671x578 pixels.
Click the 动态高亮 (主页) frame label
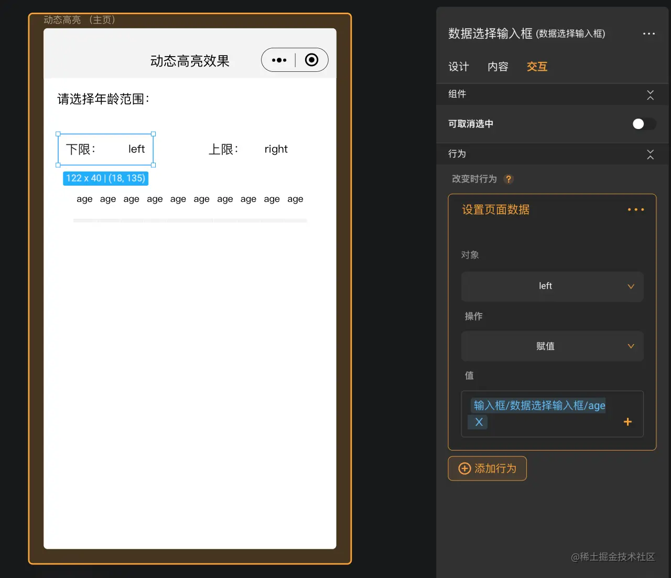coord(79,20)
